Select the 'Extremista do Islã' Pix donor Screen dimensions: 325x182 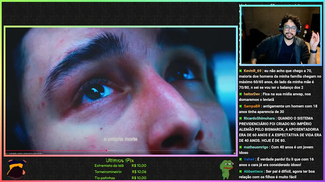click(109, 166)
